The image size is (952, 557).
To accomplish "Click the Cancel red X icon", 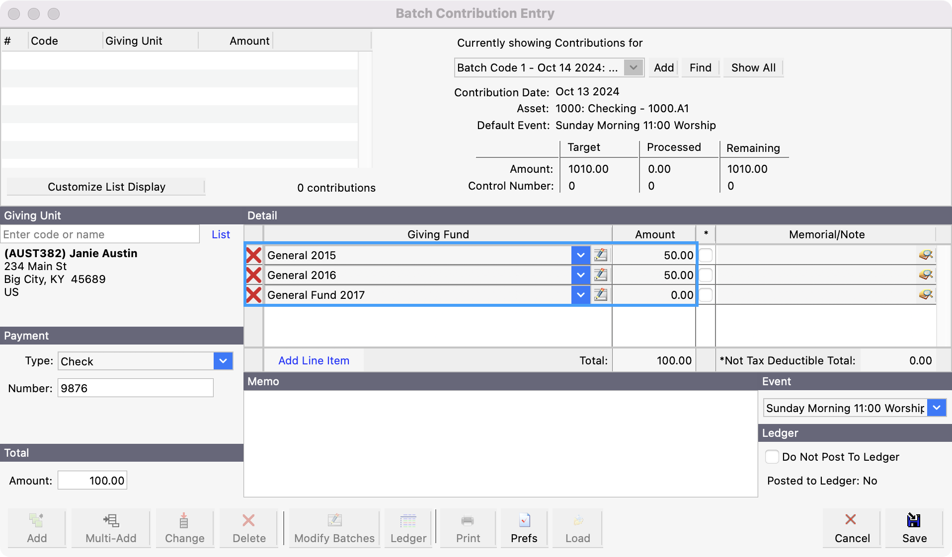I will (851, 520).
